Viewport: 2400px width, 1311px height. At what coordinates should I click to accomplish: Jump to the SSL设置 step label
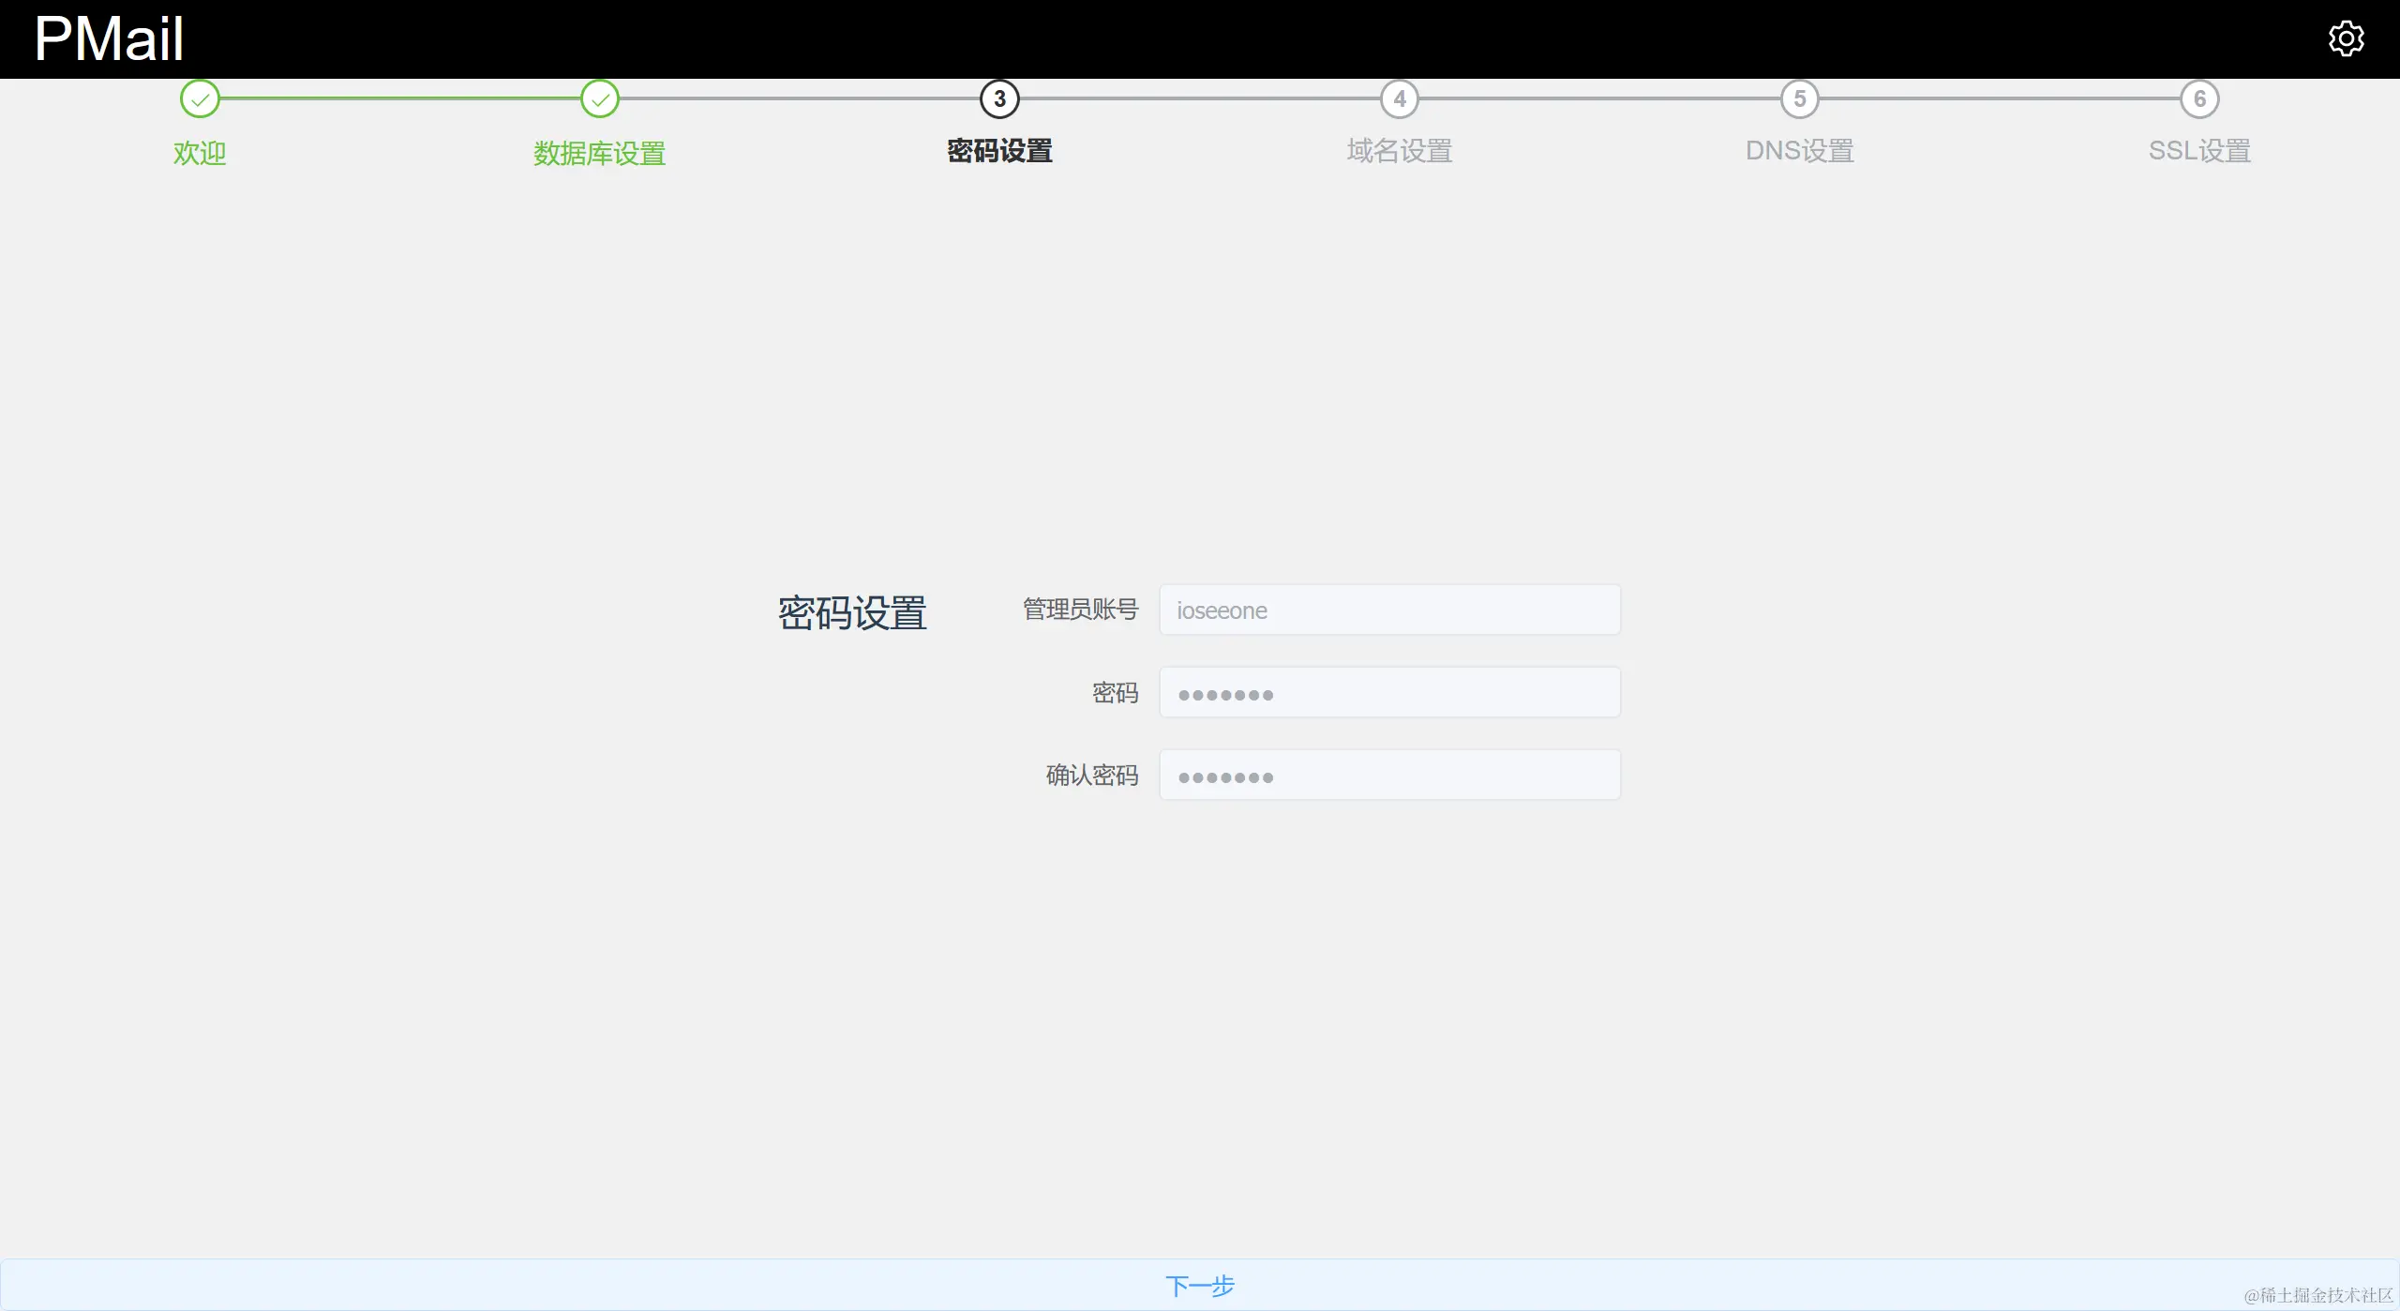click(2199, 151)
